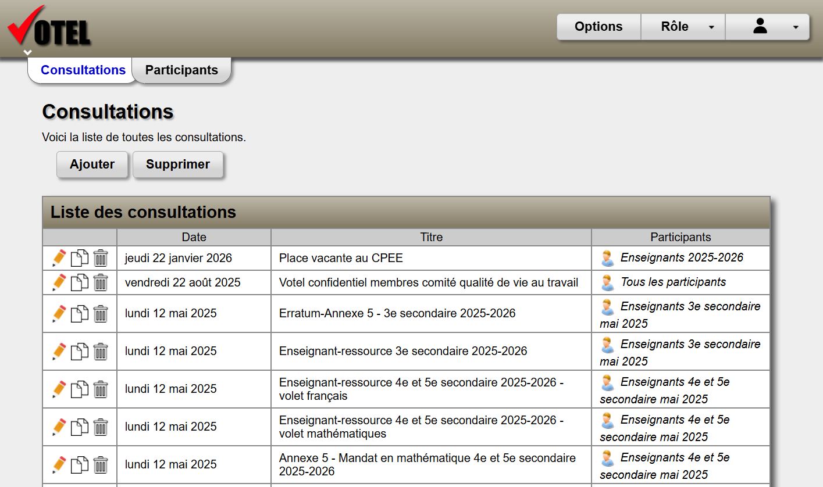Click participant icon beside Tous les participants

pyautogui.click(x=607, y=282)
